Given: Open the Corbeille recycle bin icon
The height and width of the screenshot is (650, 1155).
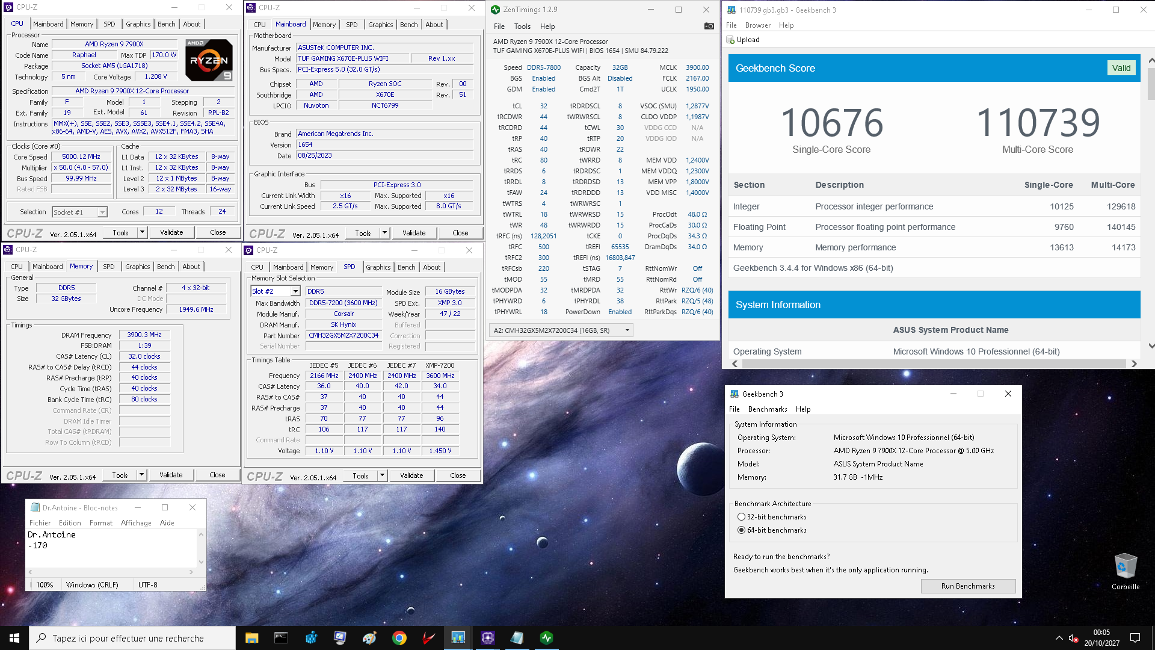Looking at the screenshot, I should [1126, 572].
